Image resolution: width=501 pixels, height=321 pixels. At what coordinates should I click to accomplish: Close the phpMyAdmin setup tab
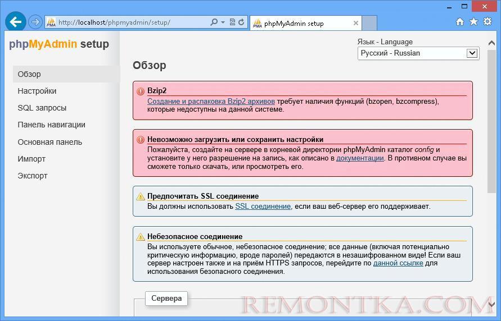[x=355, y=23]
